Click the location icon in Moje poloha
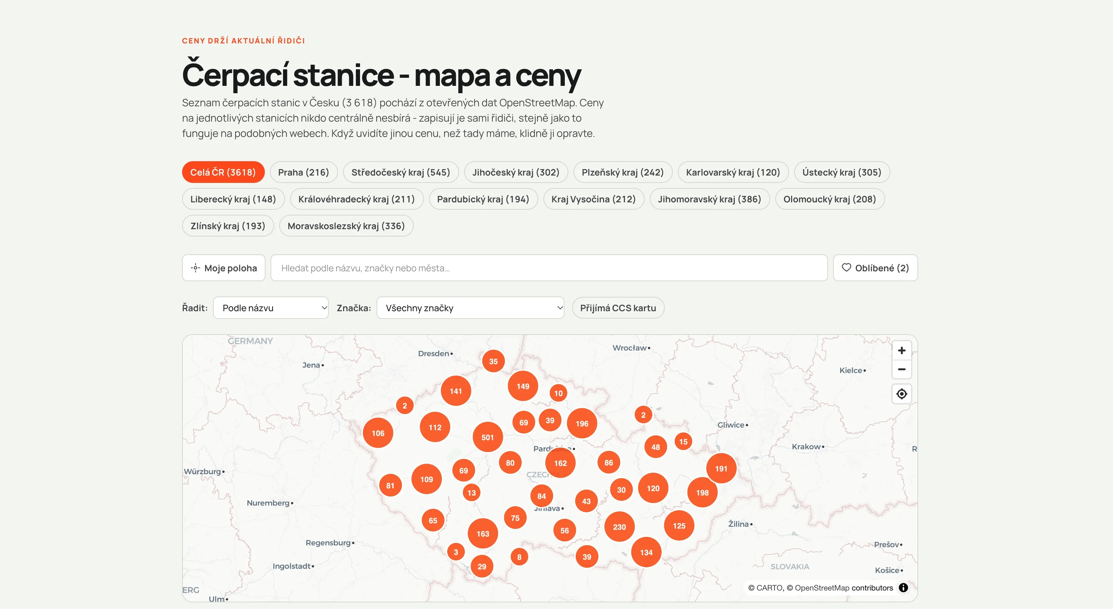Image resolution: width=1113 pixels, height=609 pixels. tap(195, 268)
